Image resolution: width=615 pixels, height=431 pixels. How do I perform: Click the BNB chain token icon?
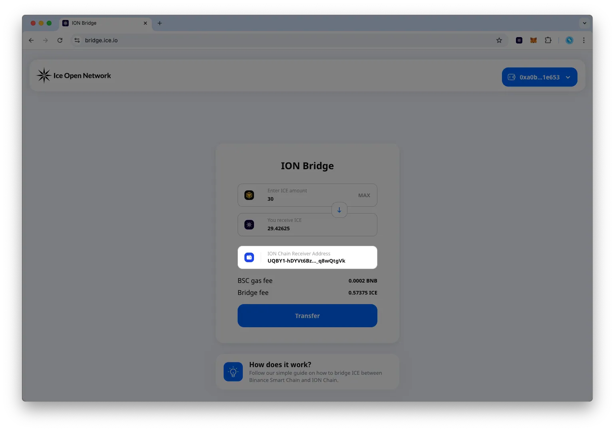[x=249, y=195]
